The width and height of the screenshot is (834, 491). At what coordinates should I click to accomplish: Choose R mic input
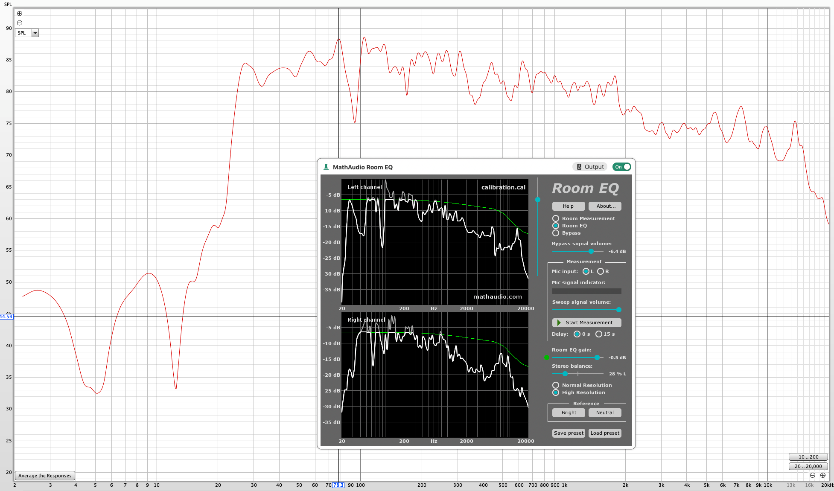(x=601, y=271)
